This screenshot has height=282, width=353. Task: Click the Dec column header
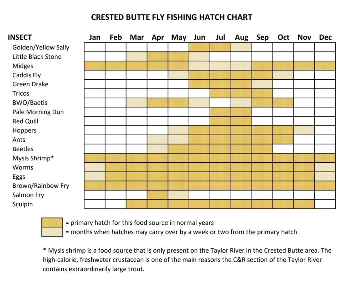(325, 37)
